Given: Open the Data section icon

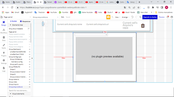Looking at the screenshot, I should pyautogui.click(x=4, y=37).
